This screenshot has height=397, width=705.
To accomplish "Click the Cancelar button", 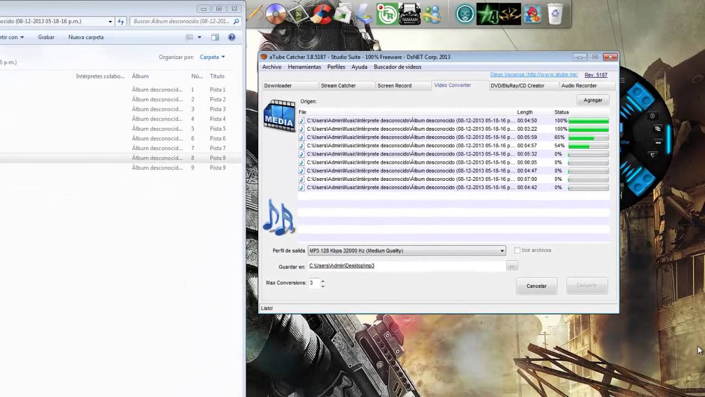I will click(536, 286).
